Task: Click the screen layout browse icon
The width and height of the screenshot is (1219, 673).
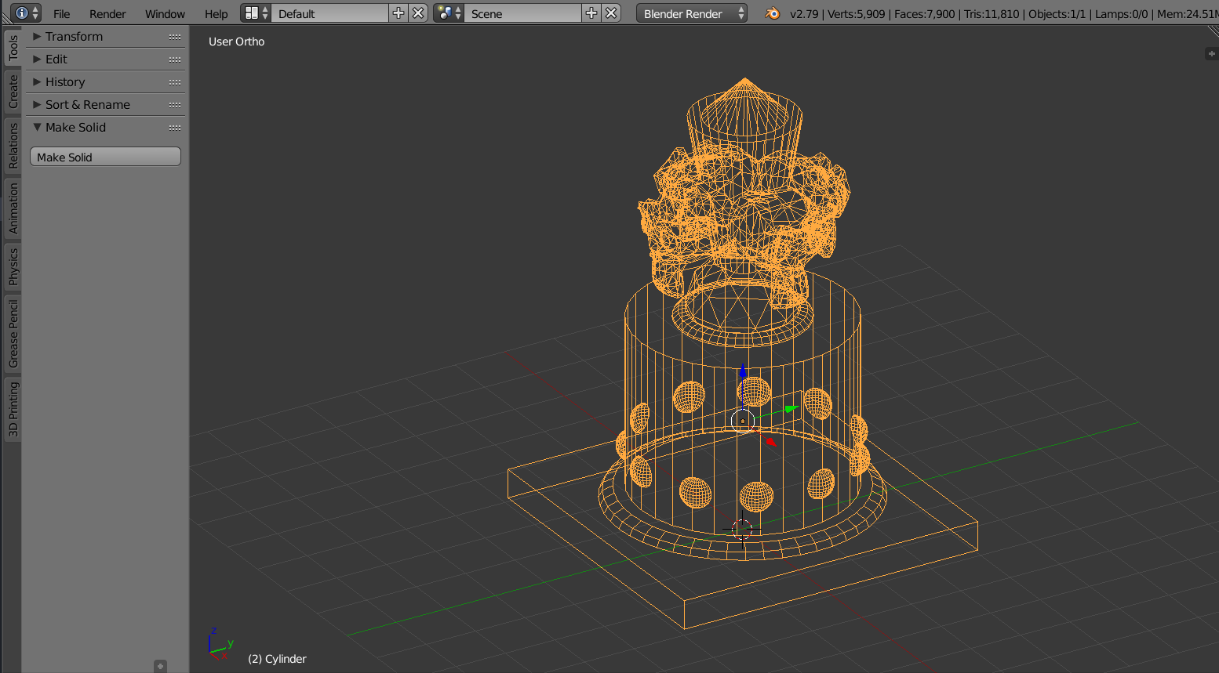Action: [x=256, y=13]
